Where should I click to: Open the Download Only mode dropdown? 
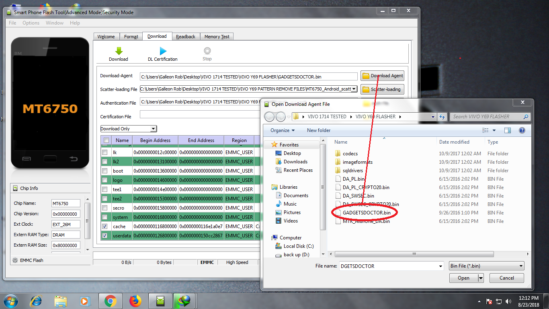coord(153,129)
